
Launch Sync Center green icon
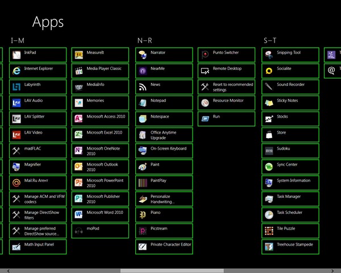269,167
